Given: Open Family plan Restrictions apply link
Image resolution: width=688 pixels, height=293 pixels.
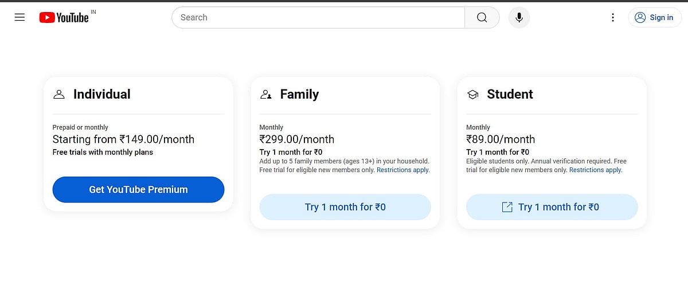Looking at the screenshot, I should 403,170.
